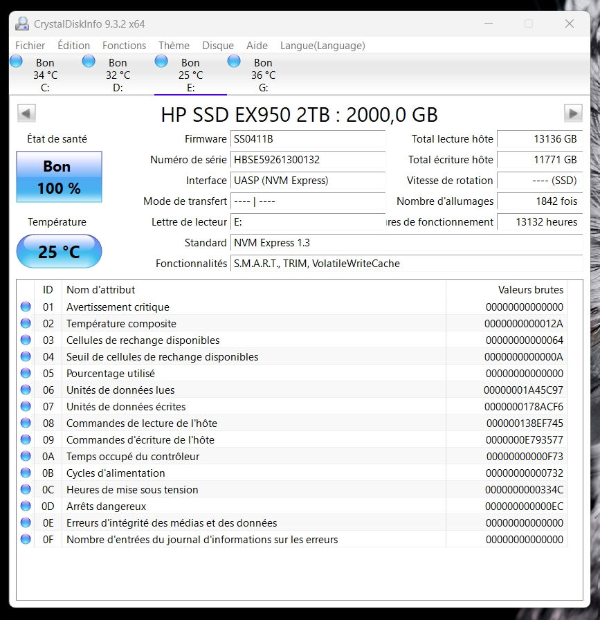Viewport: 600px width, 620px height.
Task: Select the Température composite attribute name
Action: pyautogui.click(x=121, y=324)
